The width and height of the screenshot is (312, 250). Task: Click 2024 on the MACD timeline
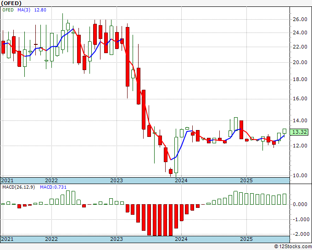(181, 239)
